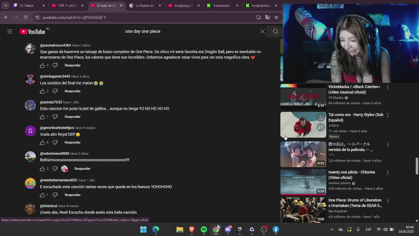Image resolution: width=419 pixels, height=236 pixels.
Task: Open more options for Sparkle movie version video
Action: pos(388,145)
